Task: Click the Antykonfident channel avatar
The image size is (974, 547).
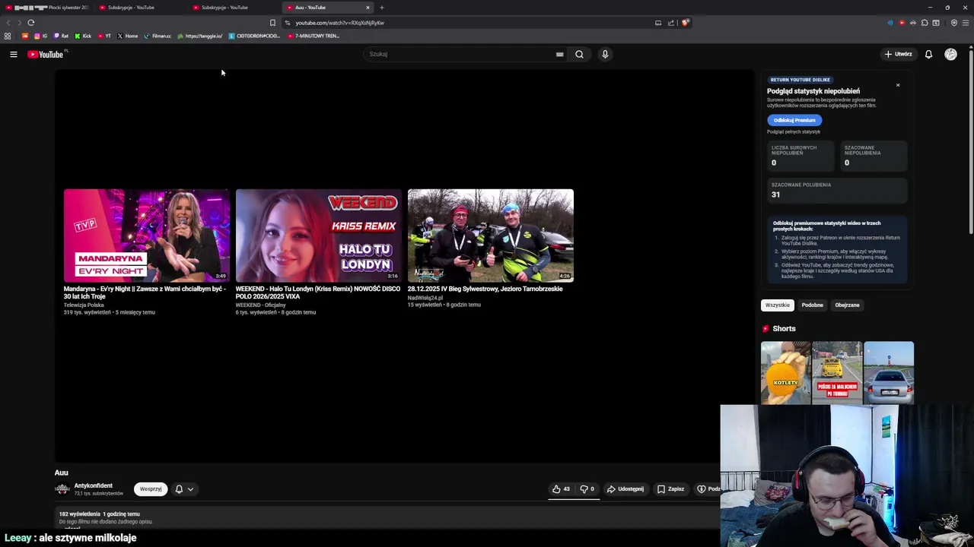Action: [62, 489]
